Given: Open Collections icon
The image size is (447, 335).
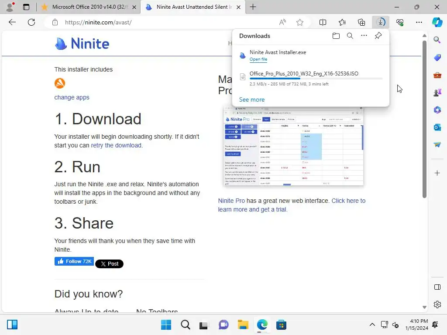Looking at the screenshot, I should (361, 22).
